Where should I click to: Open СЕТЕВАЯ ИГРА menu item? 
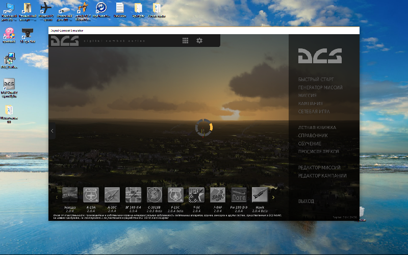click(314, 111)
